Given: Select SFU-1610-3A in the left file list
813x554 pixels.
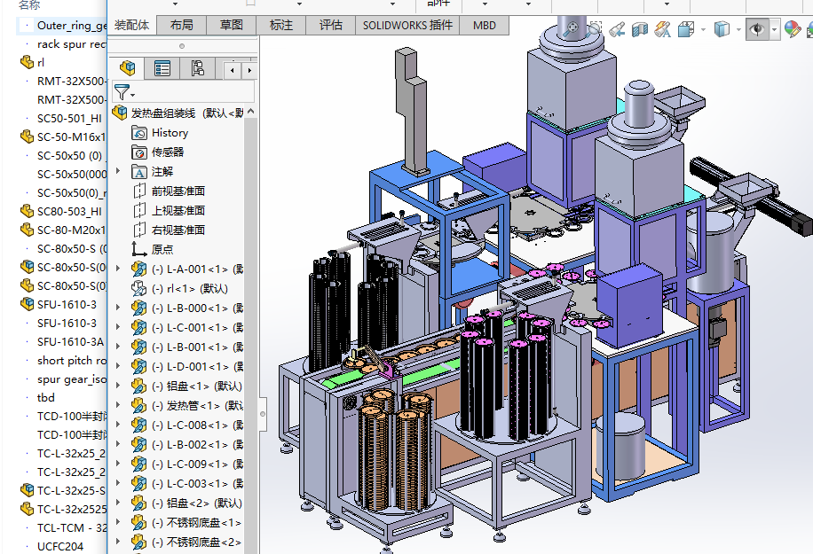Looking at the screenshot, I should click(x=70, y=342).
